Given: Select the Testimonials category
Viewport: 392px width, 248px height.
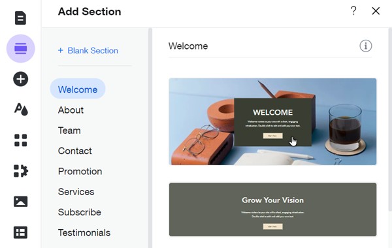Looking at the screenshot, I should click(84, 232).
